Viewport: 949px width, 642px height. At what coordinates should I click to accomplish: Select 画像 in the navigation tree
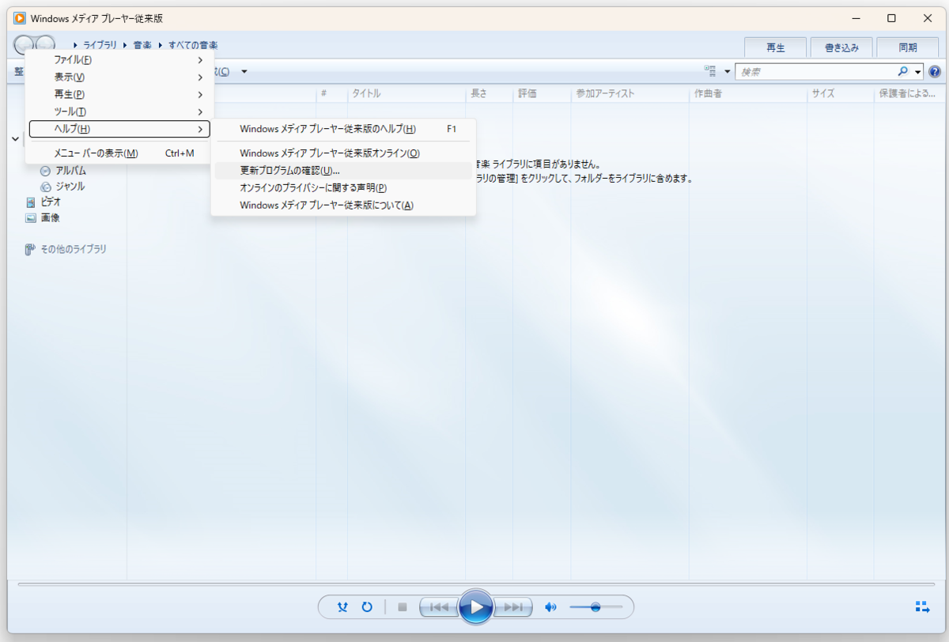point(50,218)
